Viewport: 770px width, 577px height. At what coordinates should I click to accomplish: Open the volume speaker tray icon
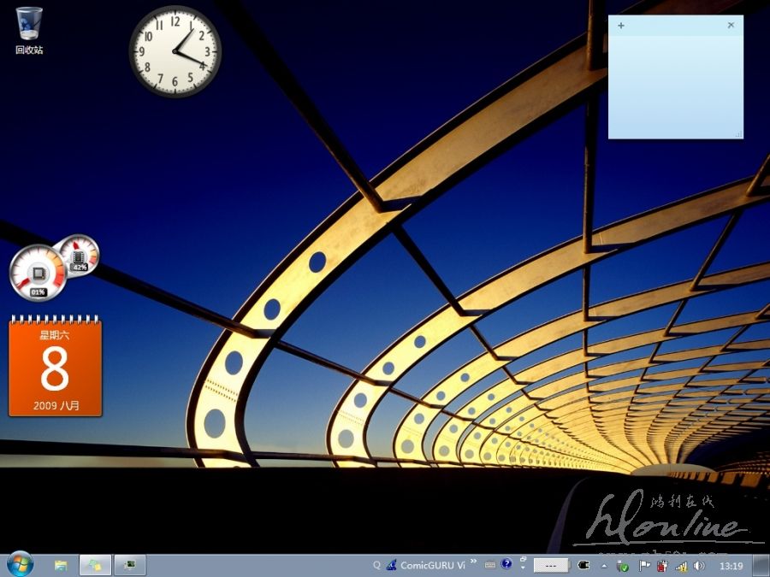pos(699,565)
